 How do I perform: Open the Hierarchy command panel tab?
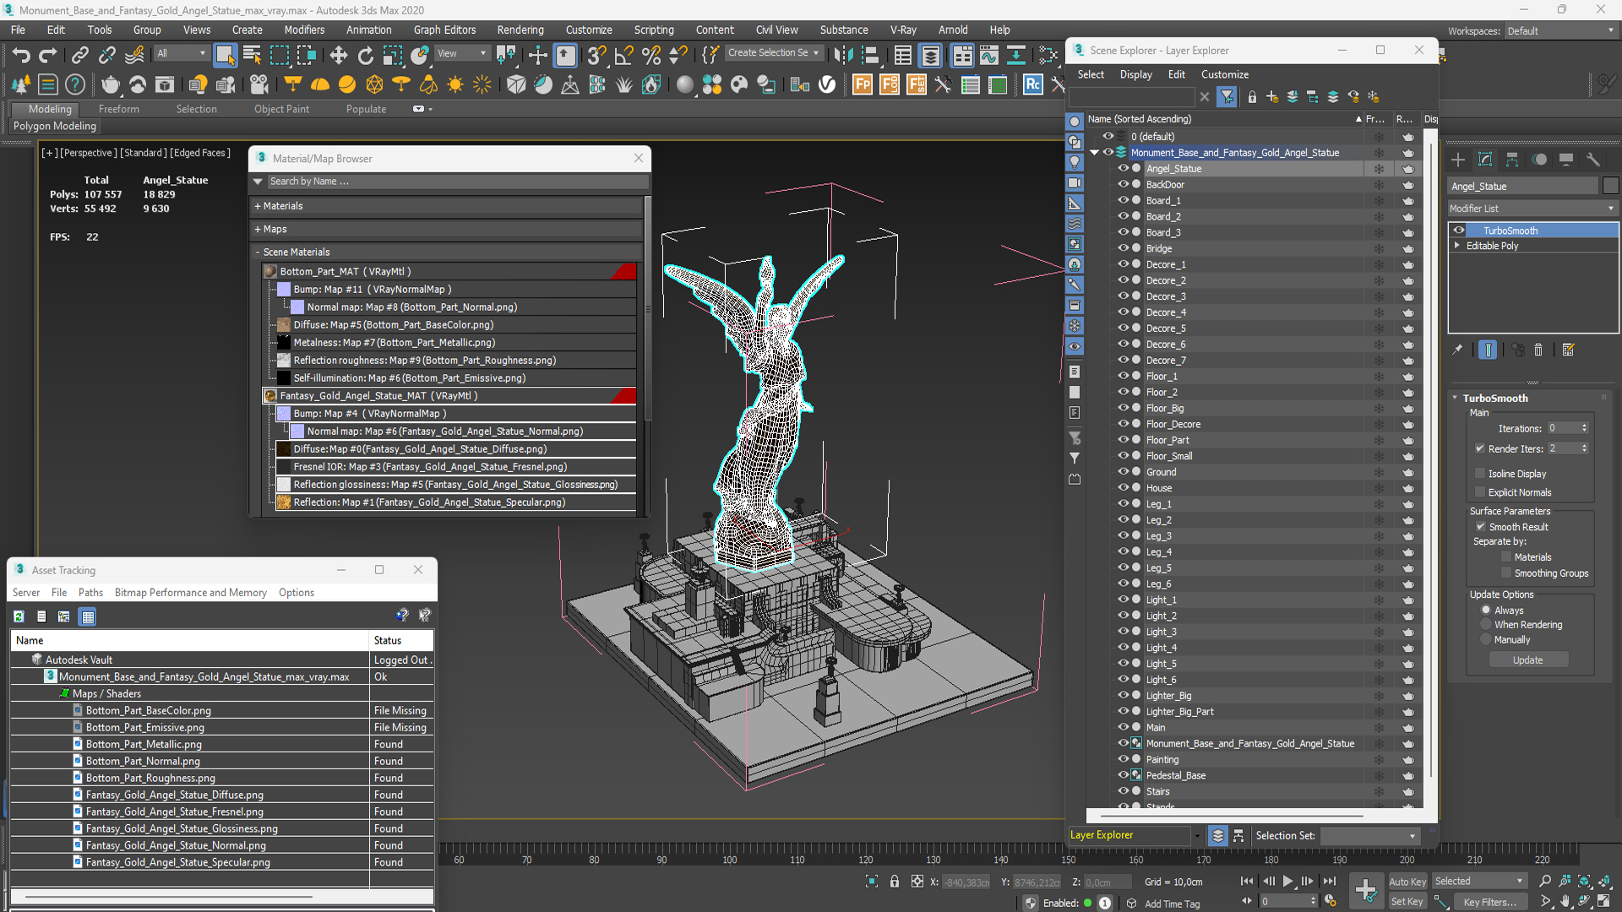point(1512,160)
